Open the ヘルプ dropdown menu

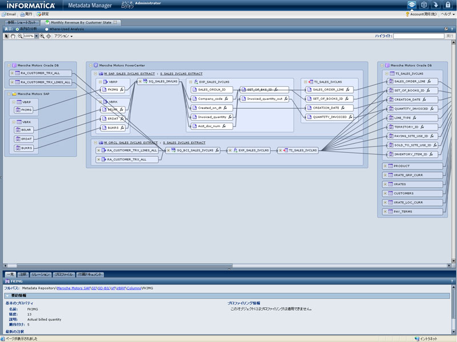coord(448,14)
